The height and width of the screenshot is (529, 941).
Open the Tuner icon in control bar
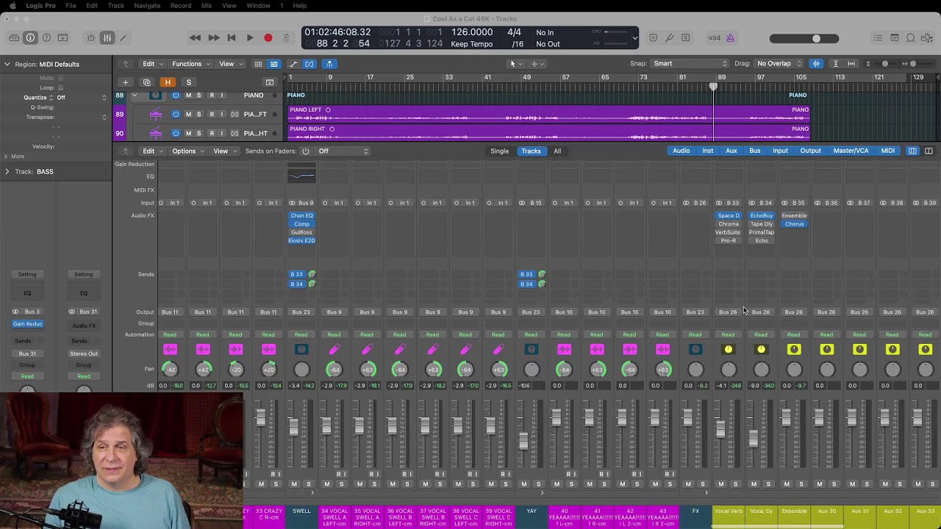669,37
